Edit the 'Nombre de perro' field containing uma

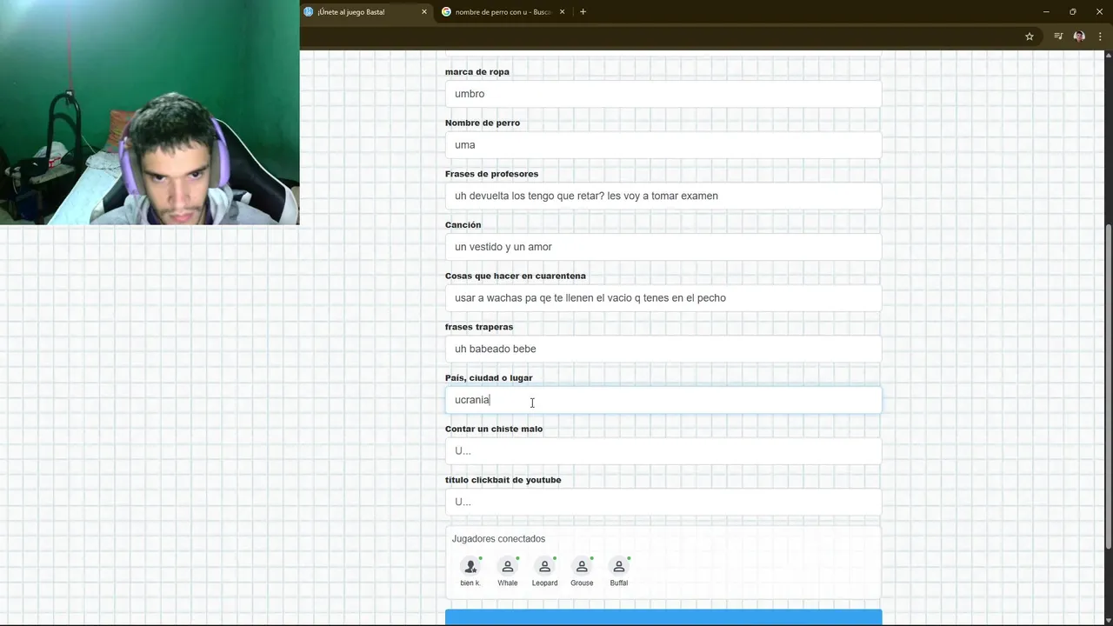point(663,145)
